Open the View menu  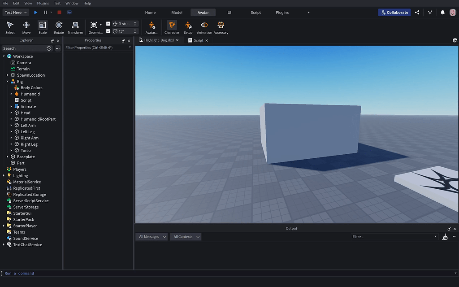28,3
